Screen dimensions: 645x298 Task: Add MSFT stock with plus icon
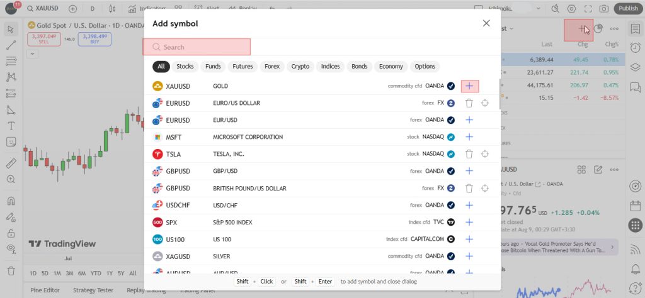click(x=469, y=137)
